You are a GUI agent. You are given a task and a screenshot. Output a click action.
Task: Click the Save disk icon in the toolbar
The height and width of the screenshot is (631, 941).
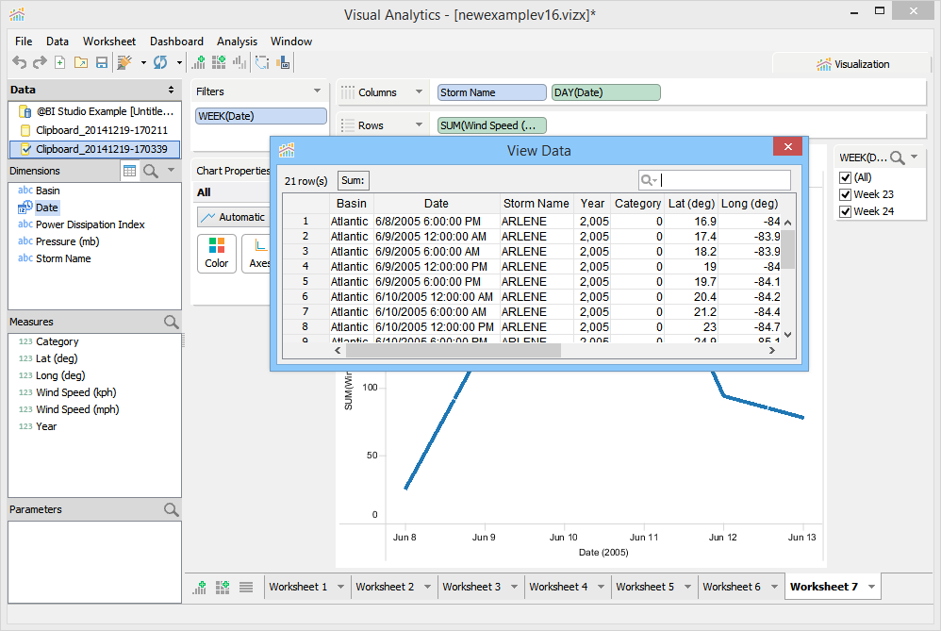pos(102,62)
